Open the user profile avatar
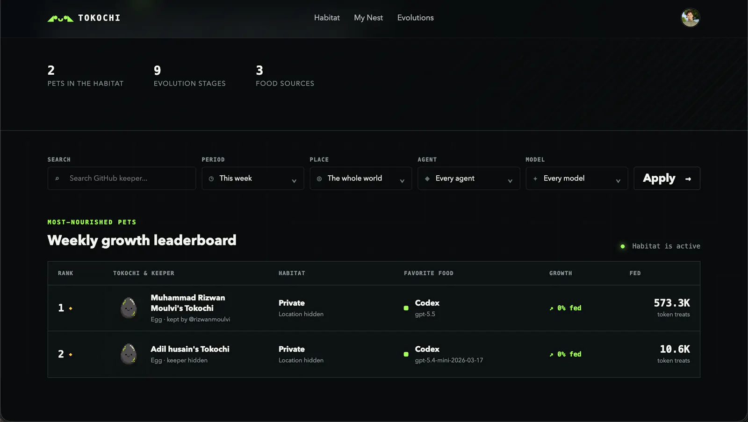Viewport: 748px width, 422px height. tap(690, 18)
